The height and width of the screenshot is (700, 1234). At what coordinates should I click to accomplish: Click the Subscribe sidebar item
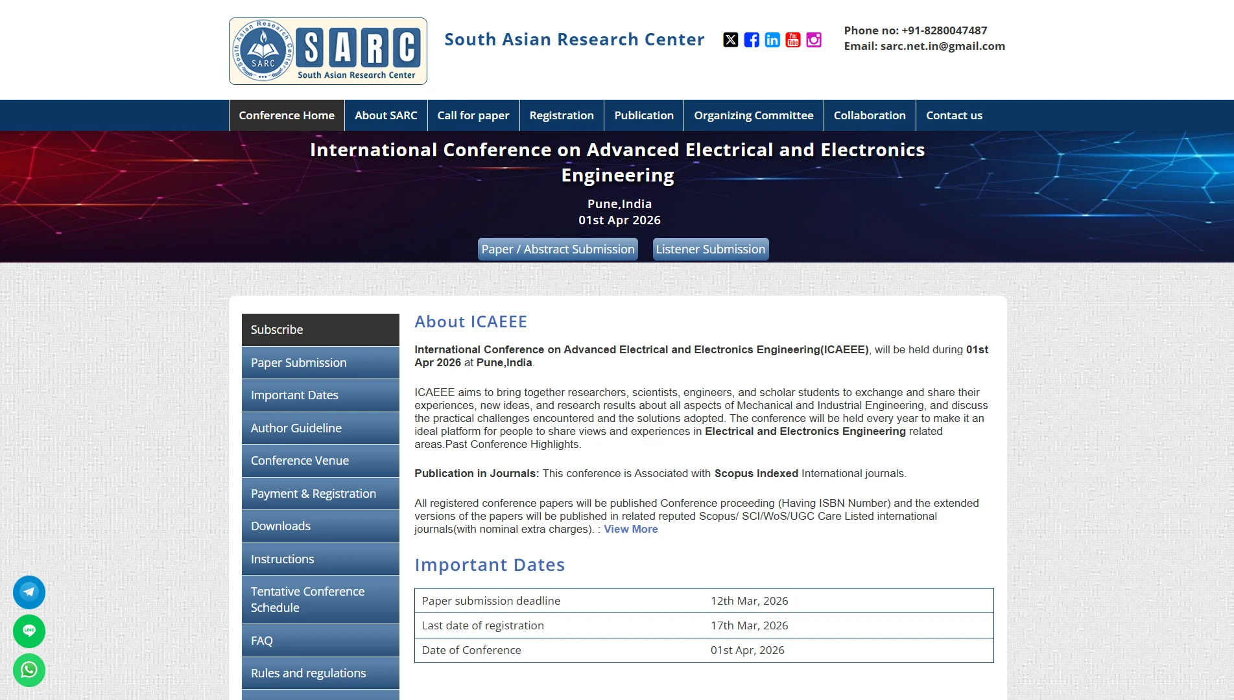click(x=277, y=329)
